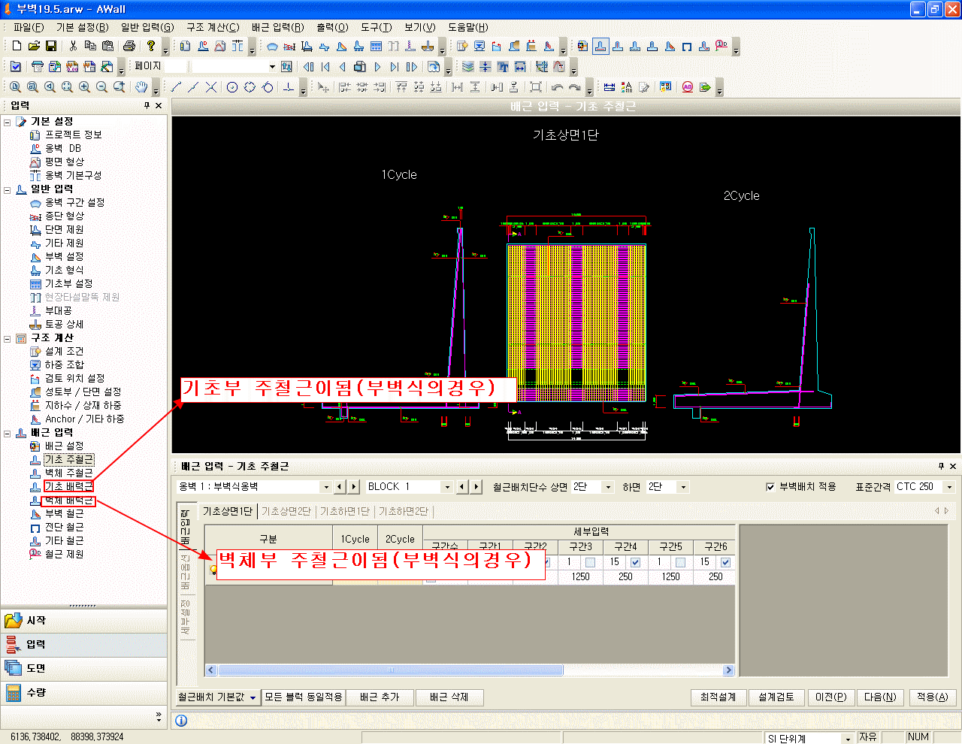Switch to the 기초하면1단 tab
This screenshot has height=744, width=962.
(345, 511)
